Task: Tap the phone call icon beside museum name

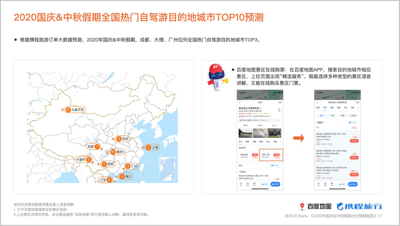Action: (x=279, y=110)
